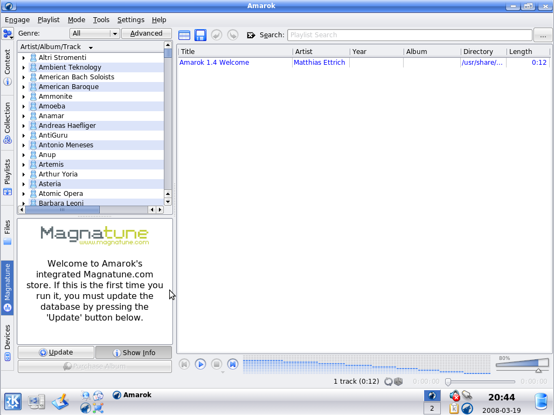Open the KDE K menu

13,402
